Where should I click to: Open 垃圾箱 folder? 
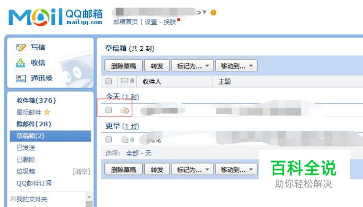[26, 171]
